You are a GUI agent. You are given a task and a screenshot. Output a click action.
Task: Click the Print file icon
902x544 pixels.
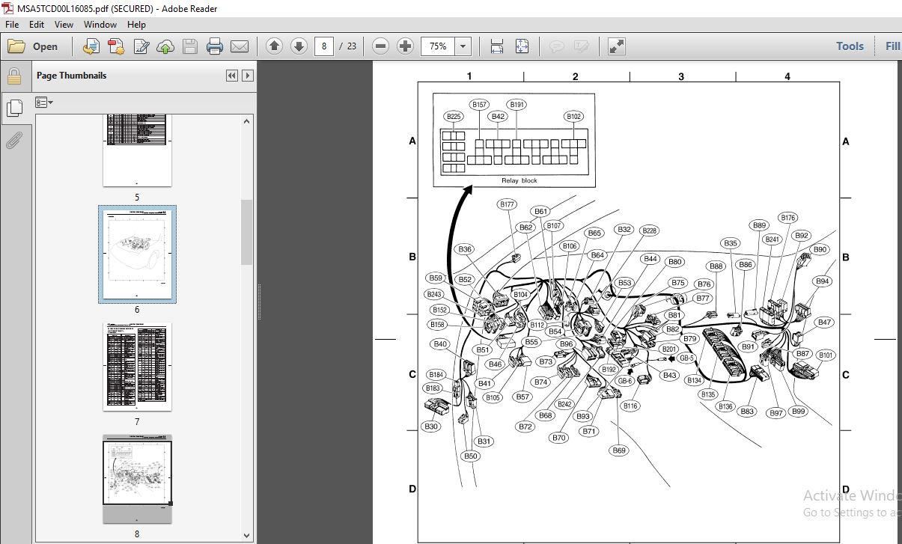215,46
